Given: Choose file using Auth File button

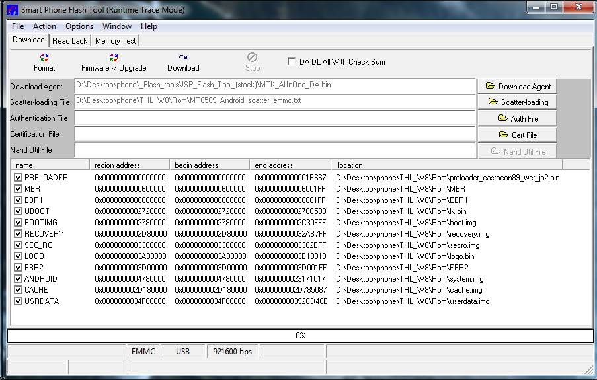Looking at the screenshot, I should click(x=517, y=118).
